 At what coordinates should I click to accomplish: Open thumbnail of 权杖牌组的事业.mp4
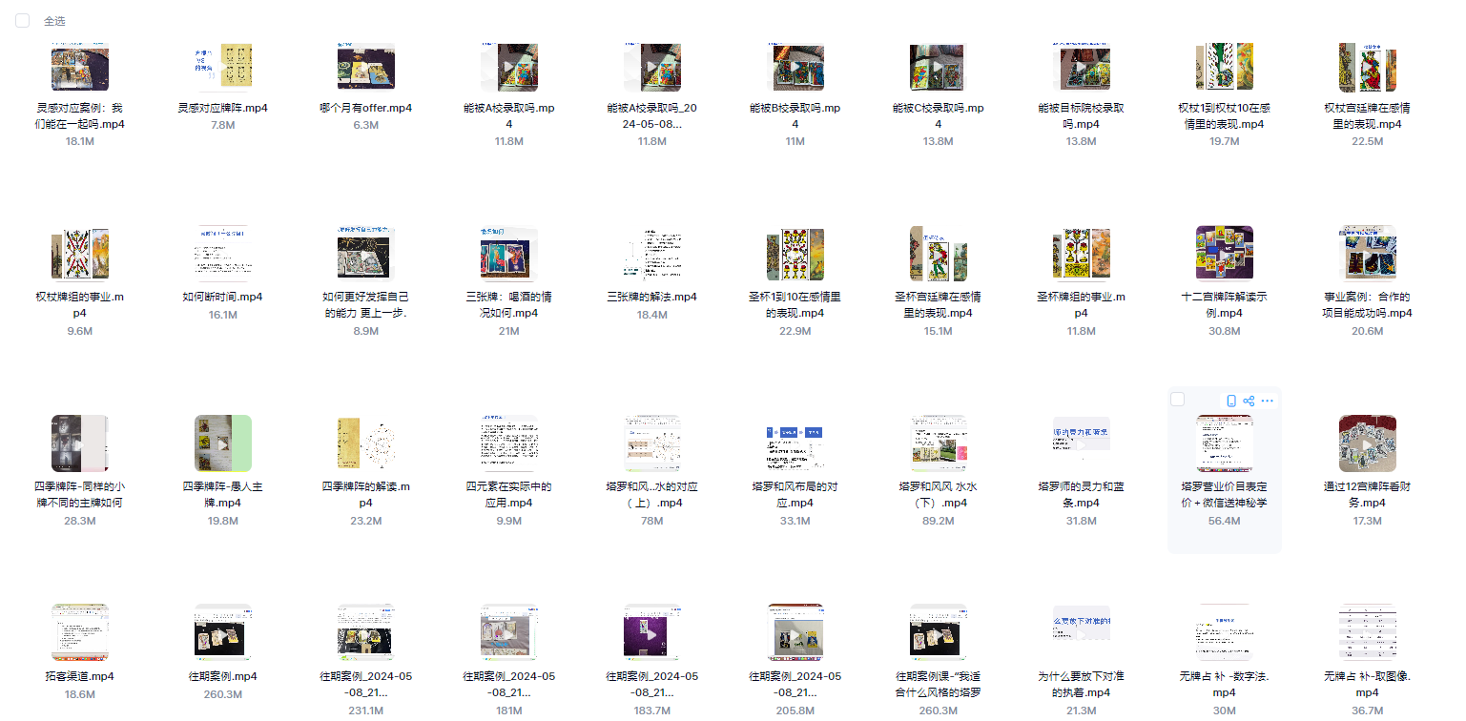[80, 254]
